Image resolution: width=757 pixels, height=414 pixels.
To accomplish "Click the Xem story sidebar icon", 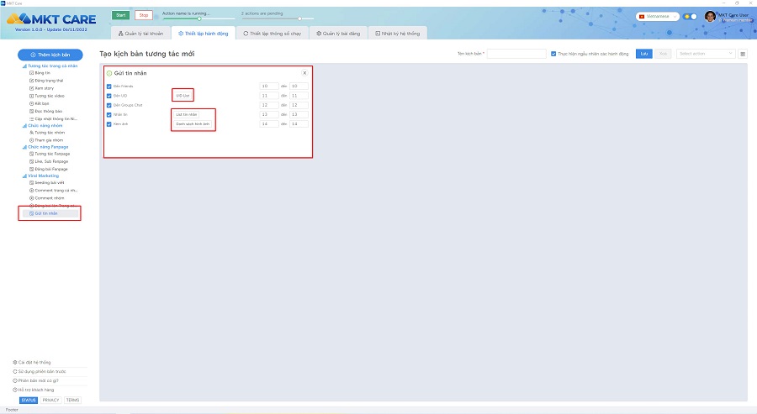I will coord(31,88).
